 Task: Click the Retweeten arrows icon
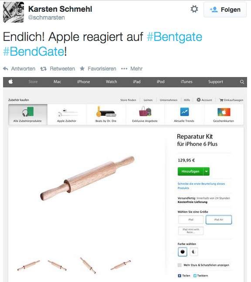[44, 69]
